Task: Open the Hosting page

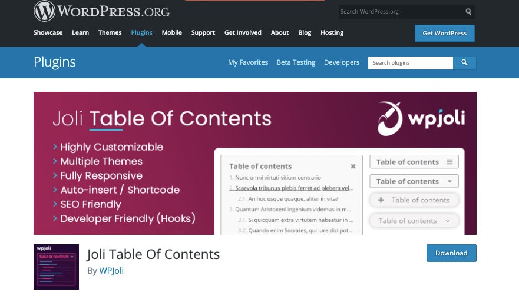Action: coord(332,32)
